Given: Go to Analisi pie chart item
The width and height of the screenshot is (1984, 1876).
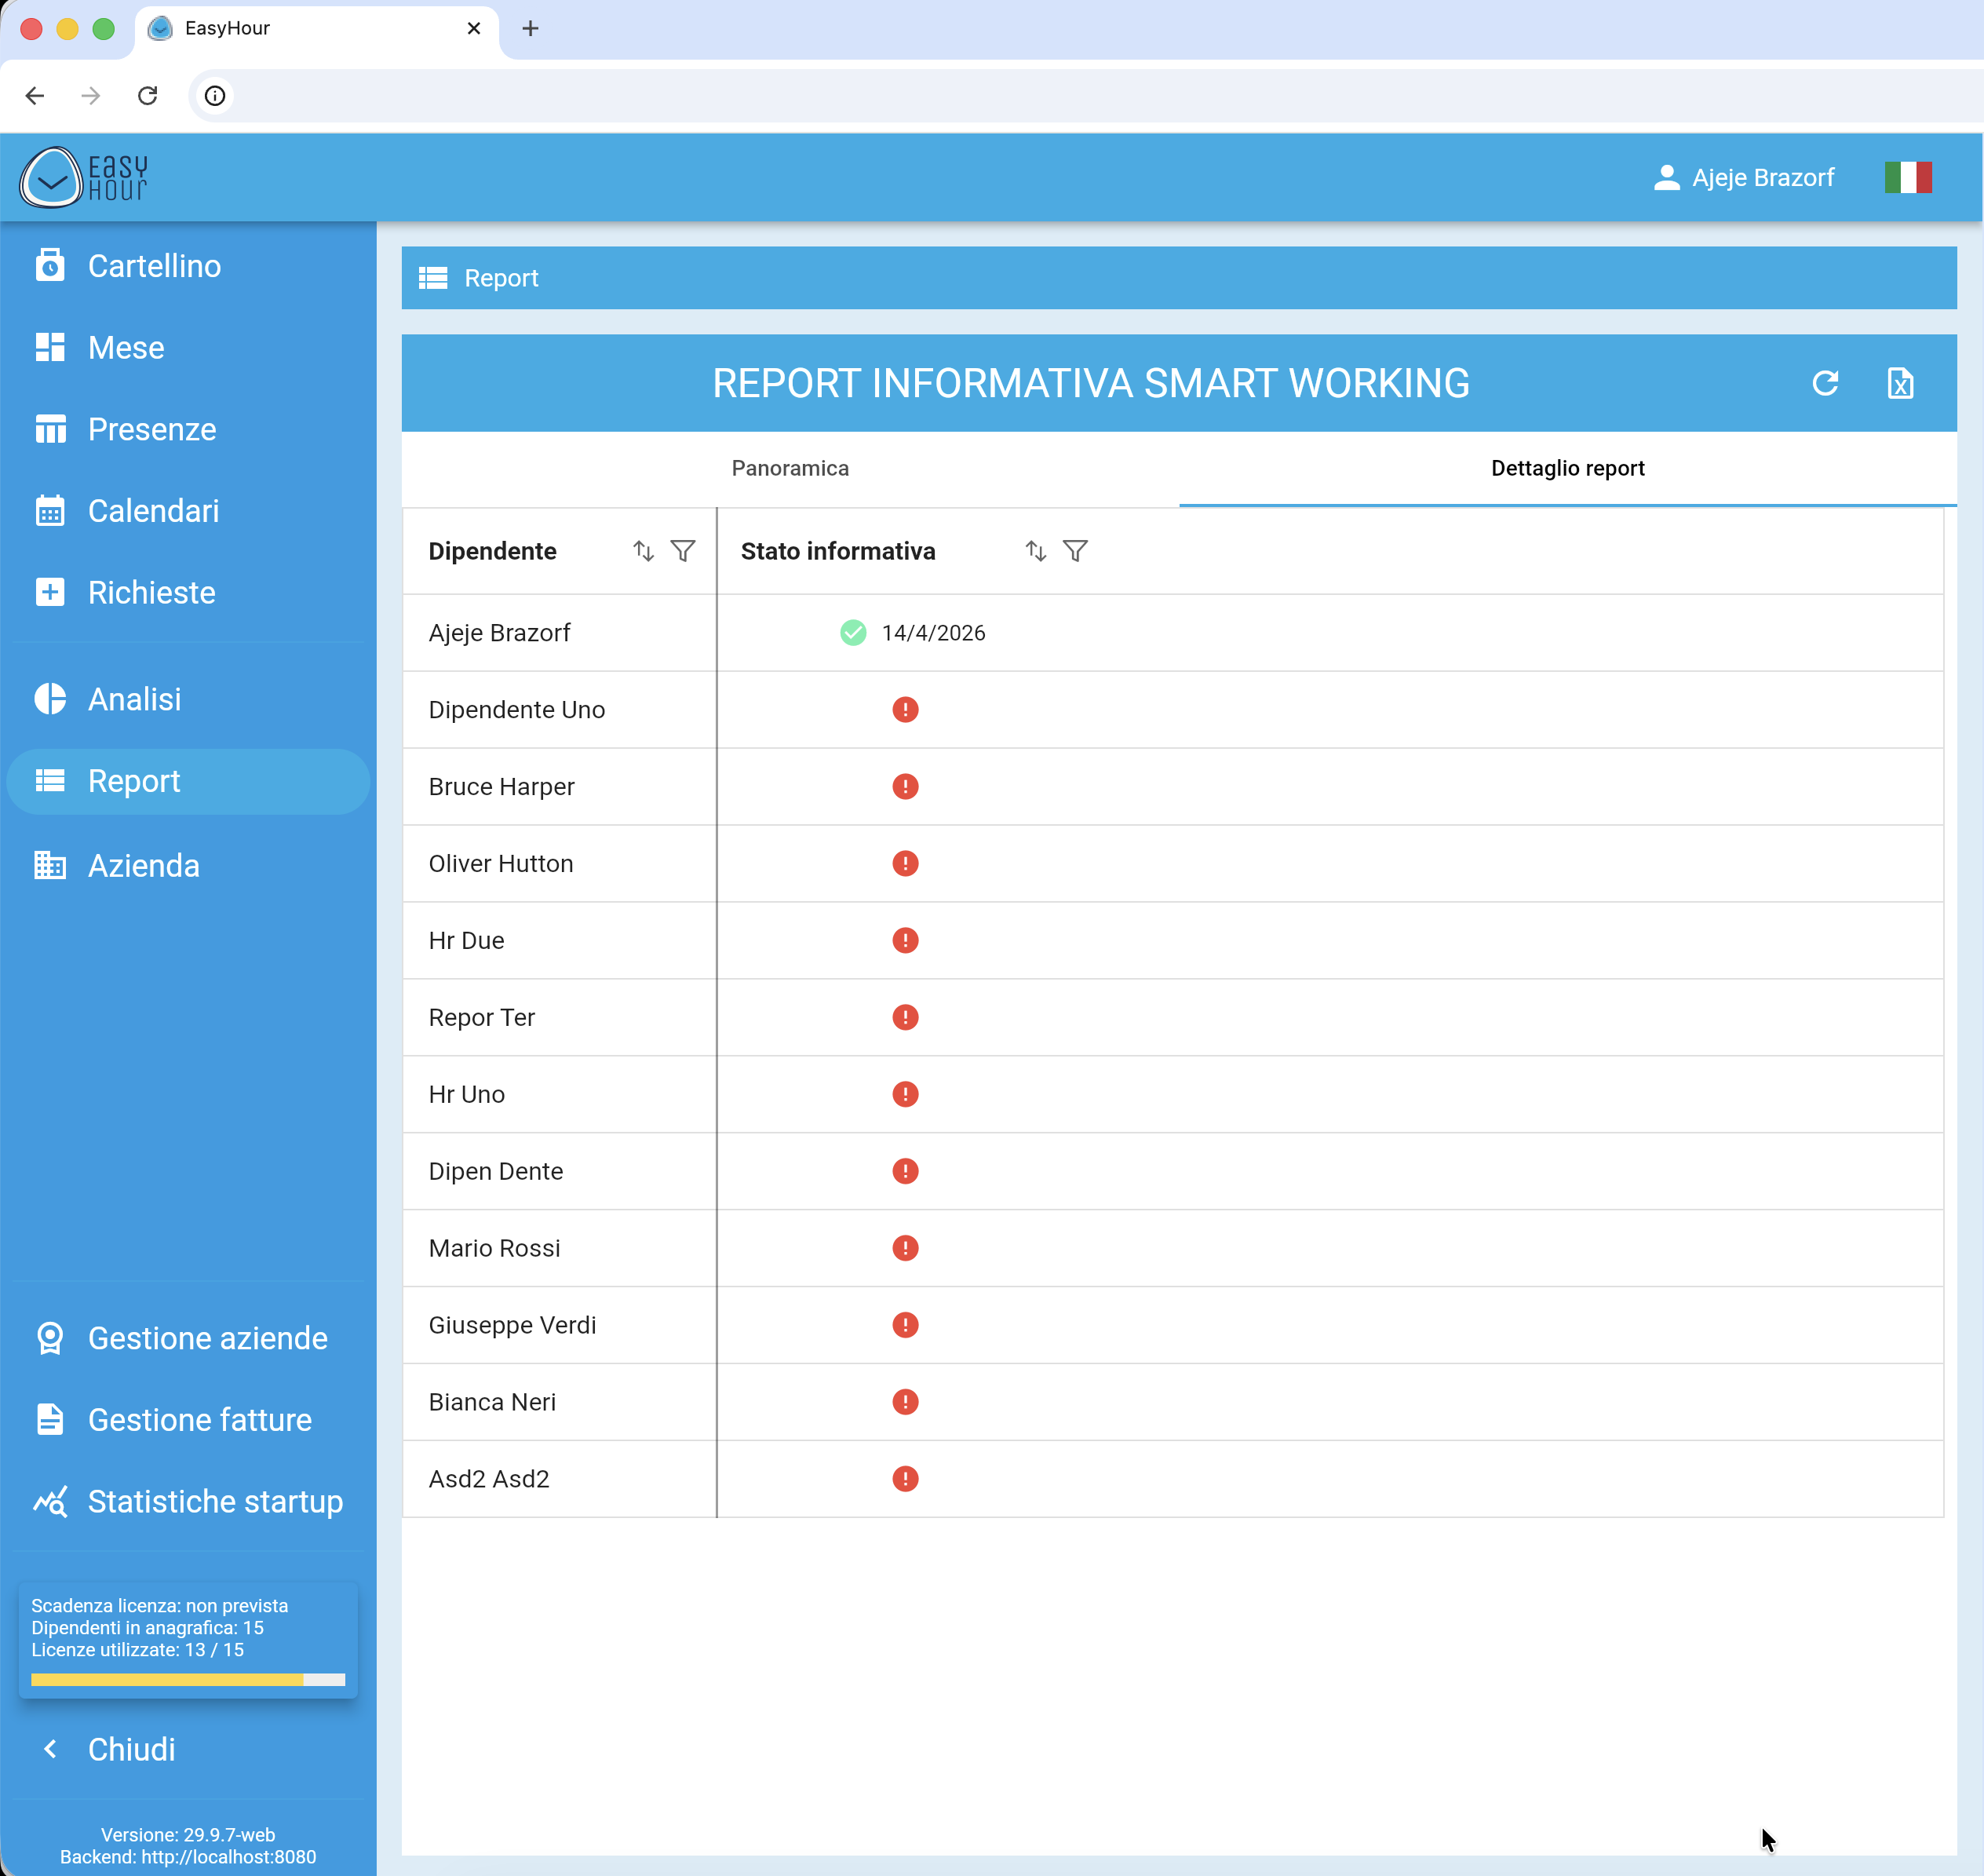Looking at the screenshot, I should point(134,699).
